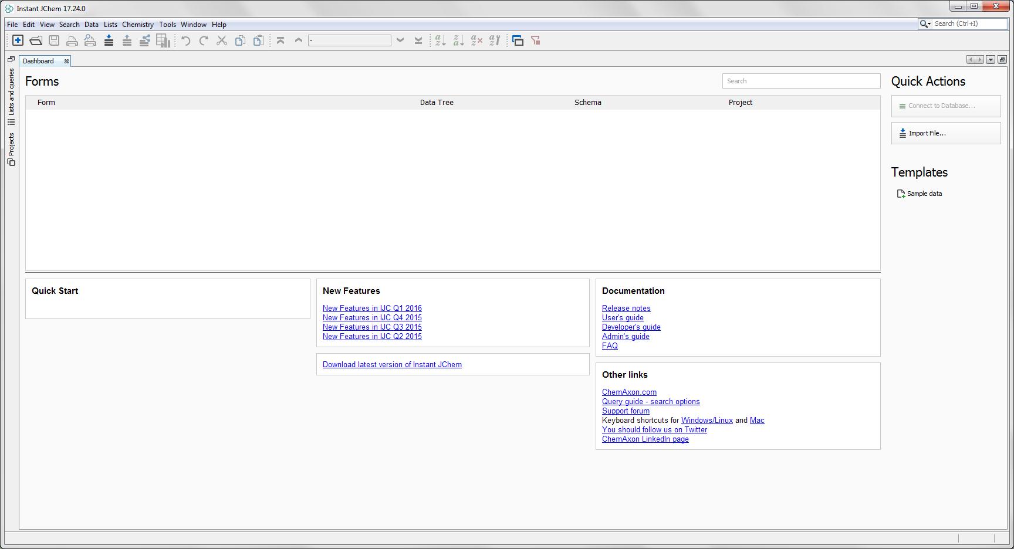
Task: Open New Features in IJC Q1 2016 link
Action: tap(372, 308)
